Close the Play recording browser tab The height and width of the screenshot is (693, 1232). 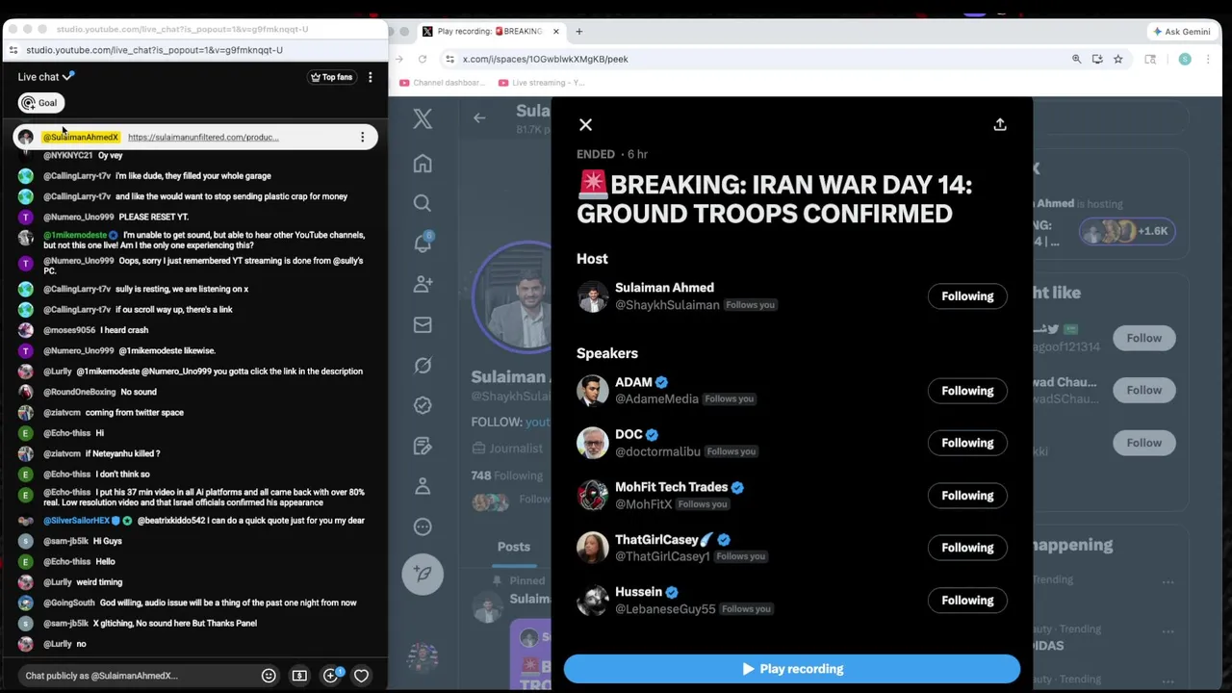click(555, 32)
